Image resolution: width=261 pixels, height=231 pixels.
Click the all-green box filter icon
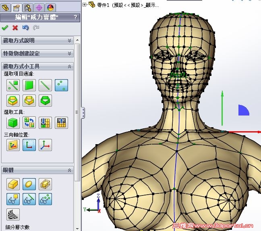click(x=45, y=101)
